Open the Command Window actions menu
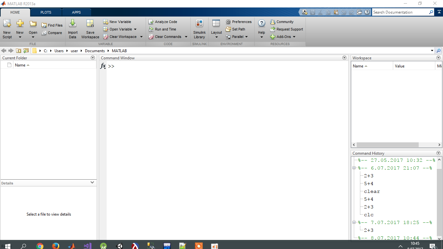Image resolution: width=443 pixels, height=249 pixels. (344, 58)
